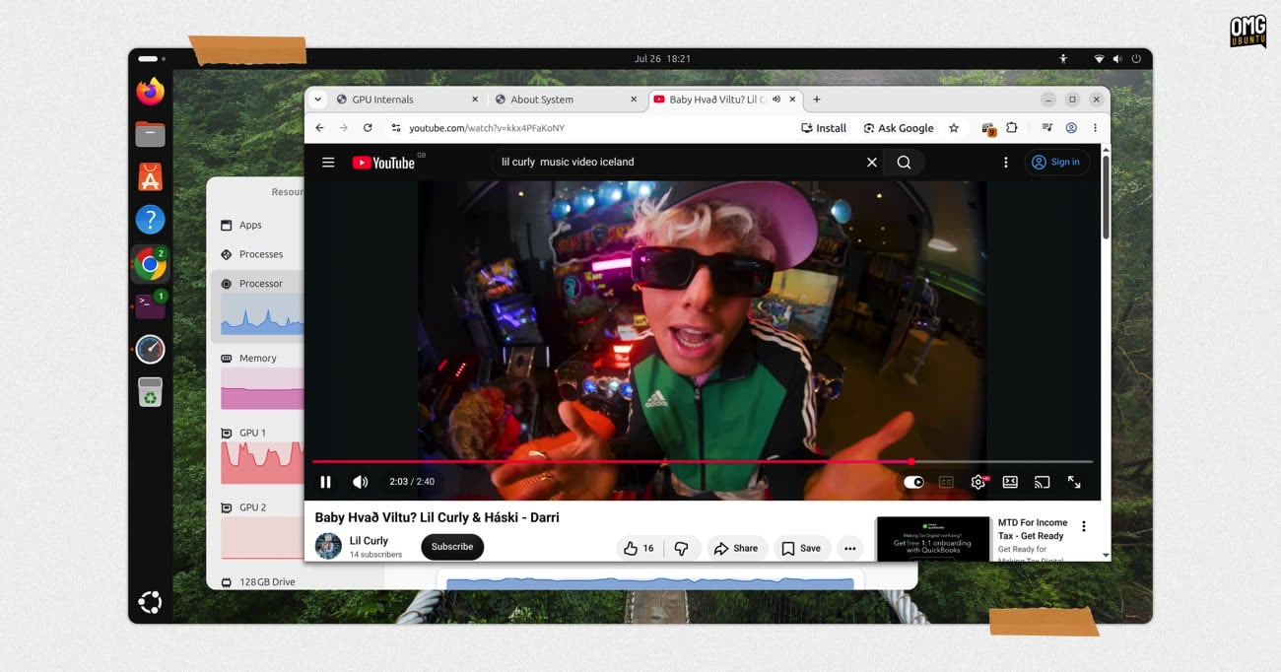Go to YouTube home via logo
The image size is (1281, 672).
tap(384, 163)
